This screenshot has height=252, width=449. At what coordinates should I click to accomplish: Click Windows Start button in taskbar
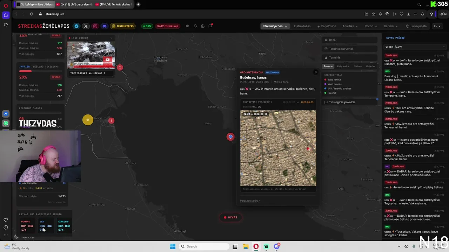coord(173,246)
